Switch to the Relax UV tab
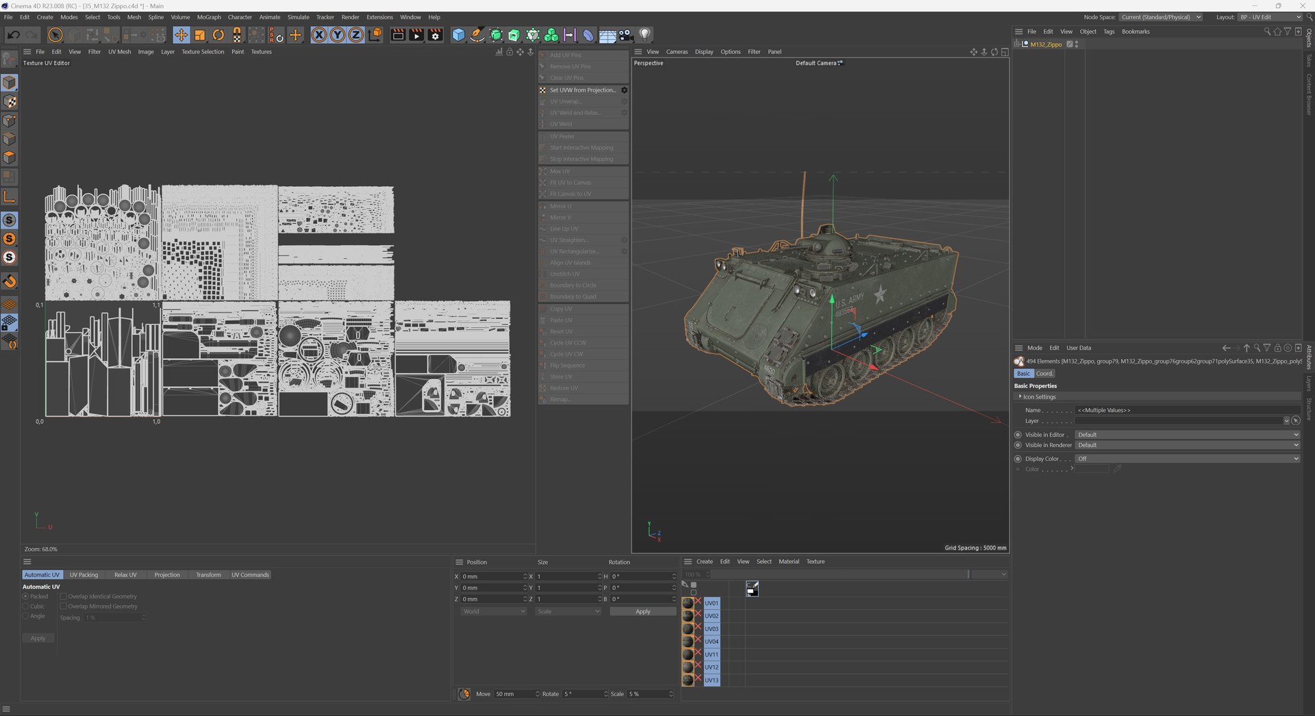 pyautogui.click(x=125, y=575)
